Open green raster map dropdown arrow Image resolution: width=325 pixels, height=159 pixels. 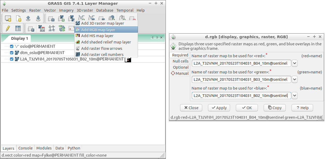[295, 79]
